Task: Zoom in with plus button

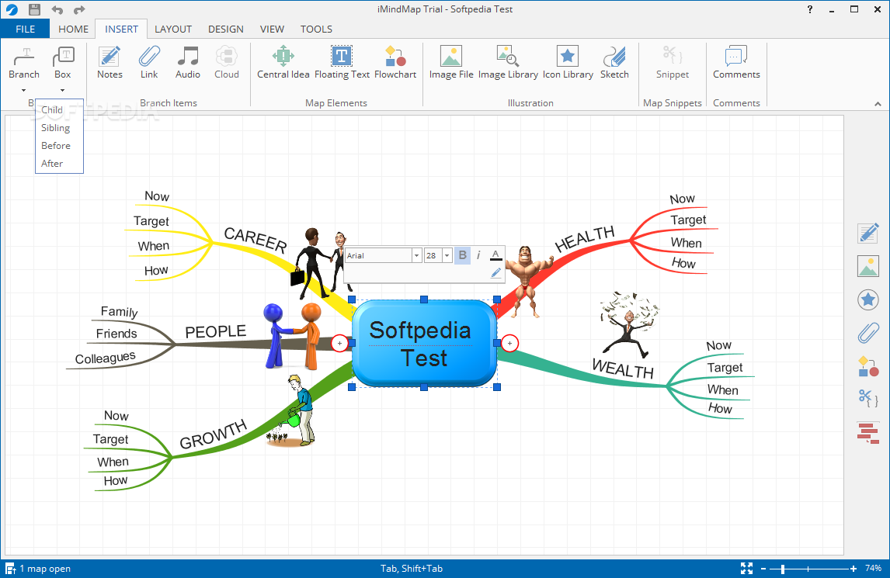Action: [853, 569]
